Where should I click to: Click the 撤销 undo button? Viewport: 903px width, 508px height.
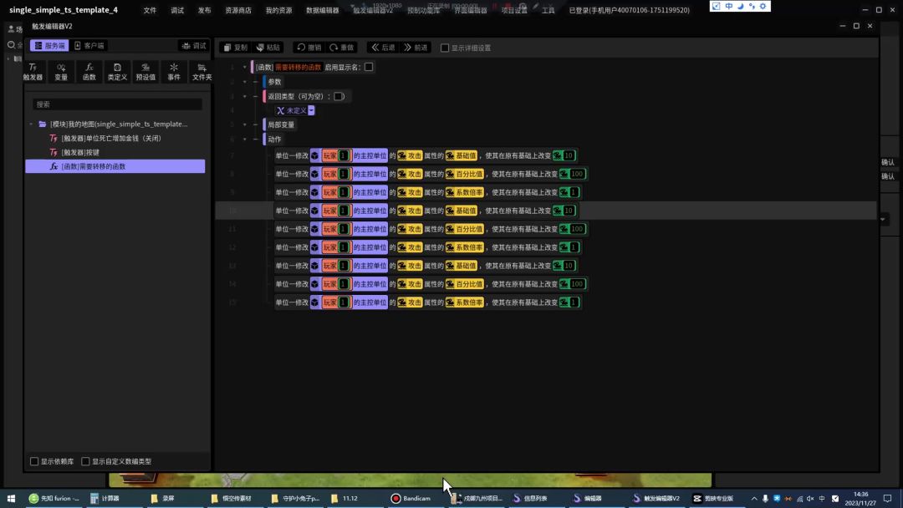[309, 48]
